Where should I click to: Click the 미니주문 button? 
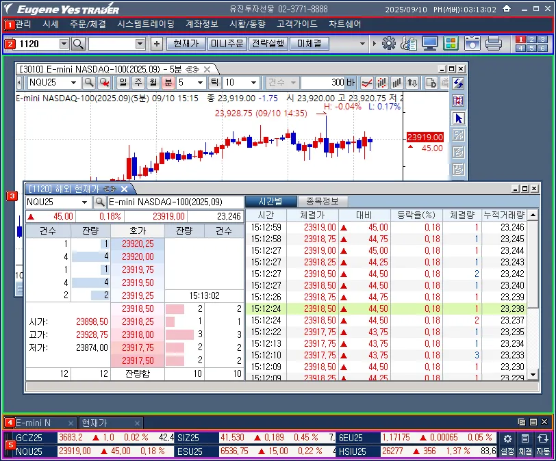click(x=227, y=44)
